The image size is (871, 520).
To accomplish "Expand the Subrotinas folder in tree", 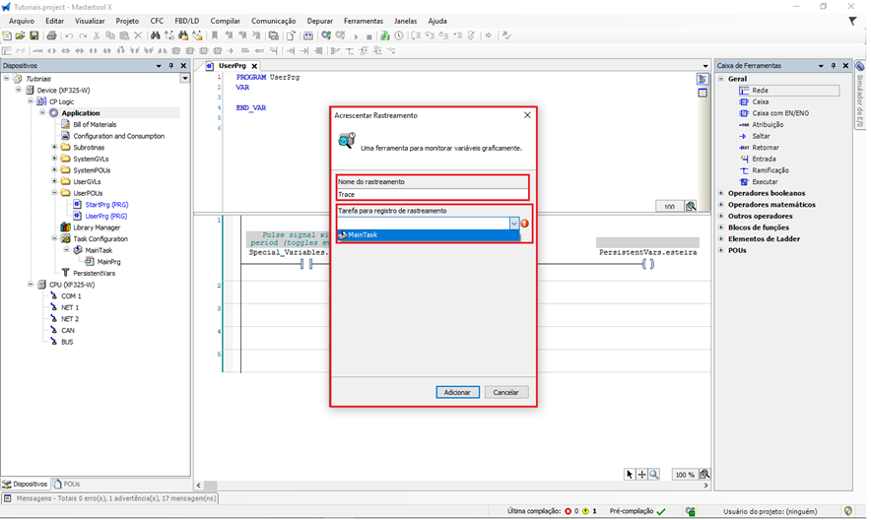I will pos(54,148).
